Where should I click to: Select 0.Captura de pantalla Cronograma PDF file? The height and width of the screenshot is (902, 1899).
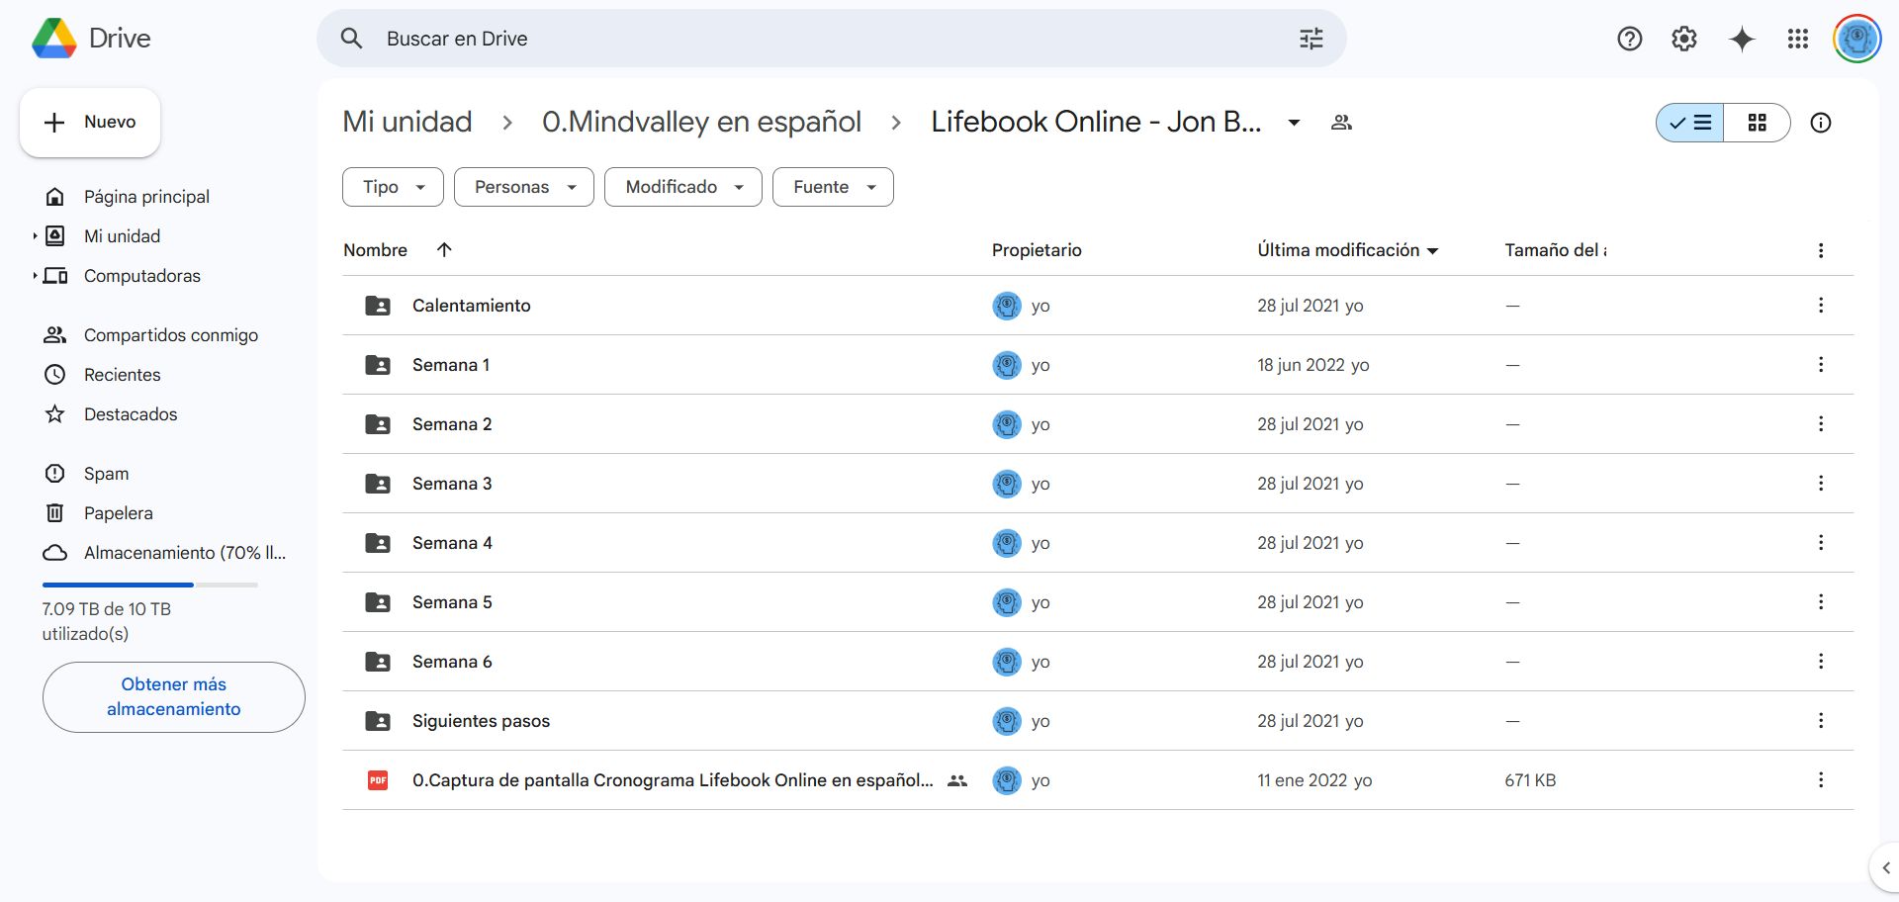pos(1098,780)
